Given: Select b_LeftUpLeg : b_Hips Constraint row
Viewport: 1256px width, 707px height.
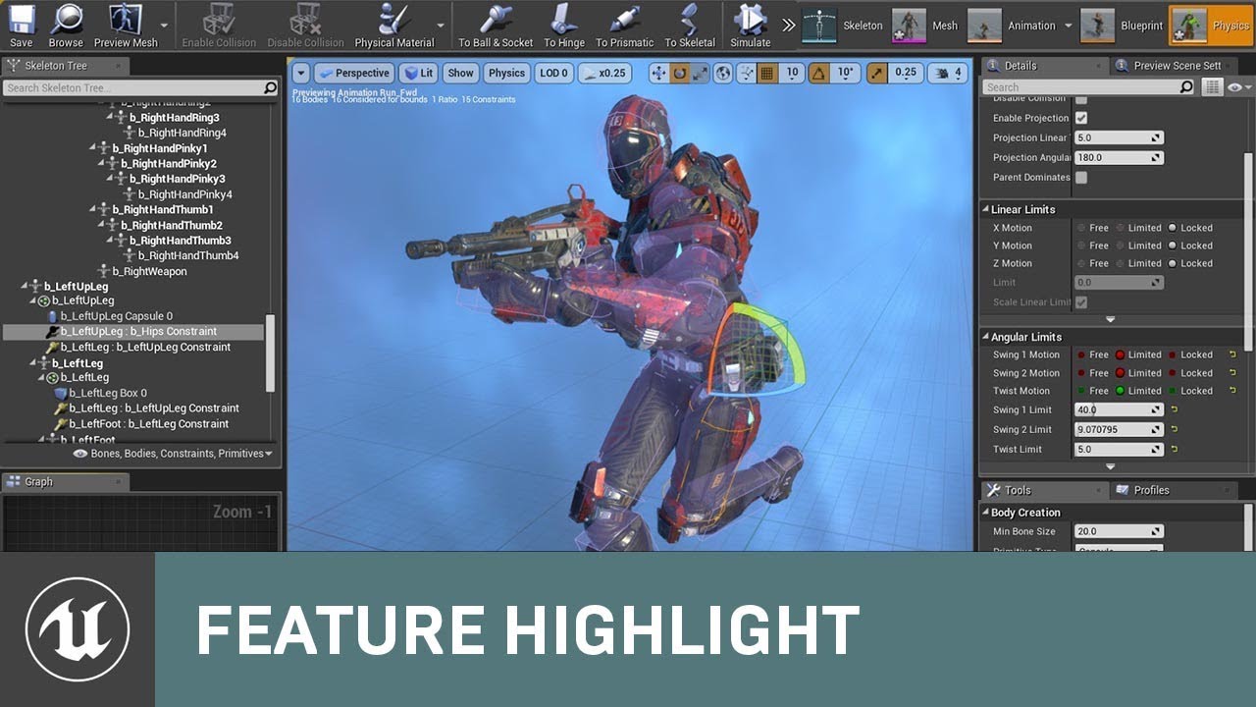Looking at the screenshot, I should (x=133, y=332).
